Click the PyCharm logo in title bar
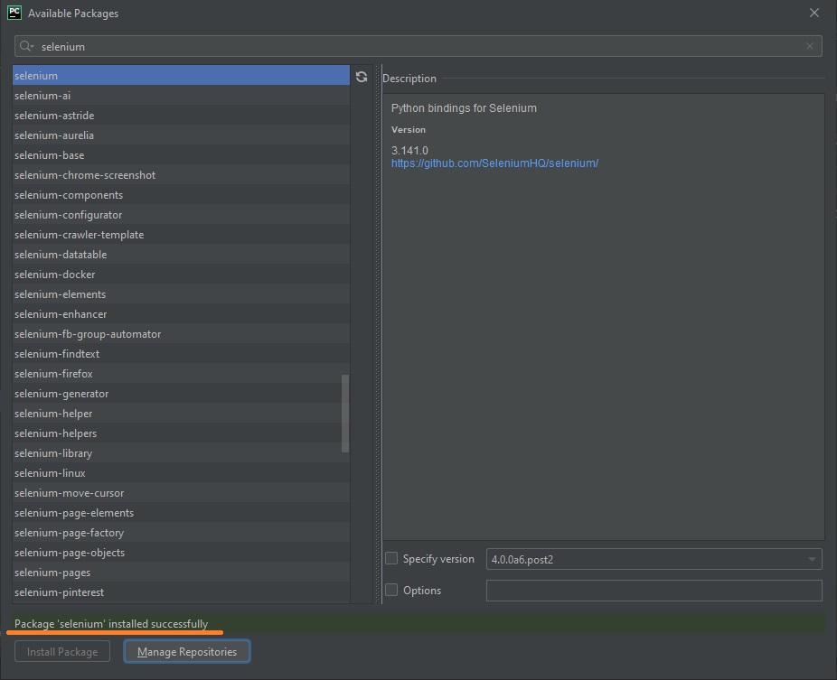837x680 pixels. (14, 13)
